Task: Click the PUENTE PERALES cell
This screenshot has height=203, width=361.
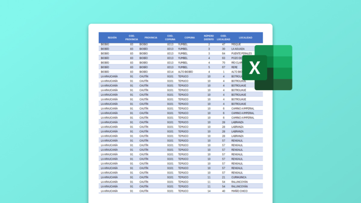Action: 241,53
